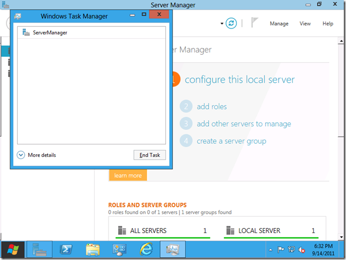The width and height of the screenshot is (346, 260).
Task: Click the Action Center flag in the tray
Action: click(x=280, y=250)
